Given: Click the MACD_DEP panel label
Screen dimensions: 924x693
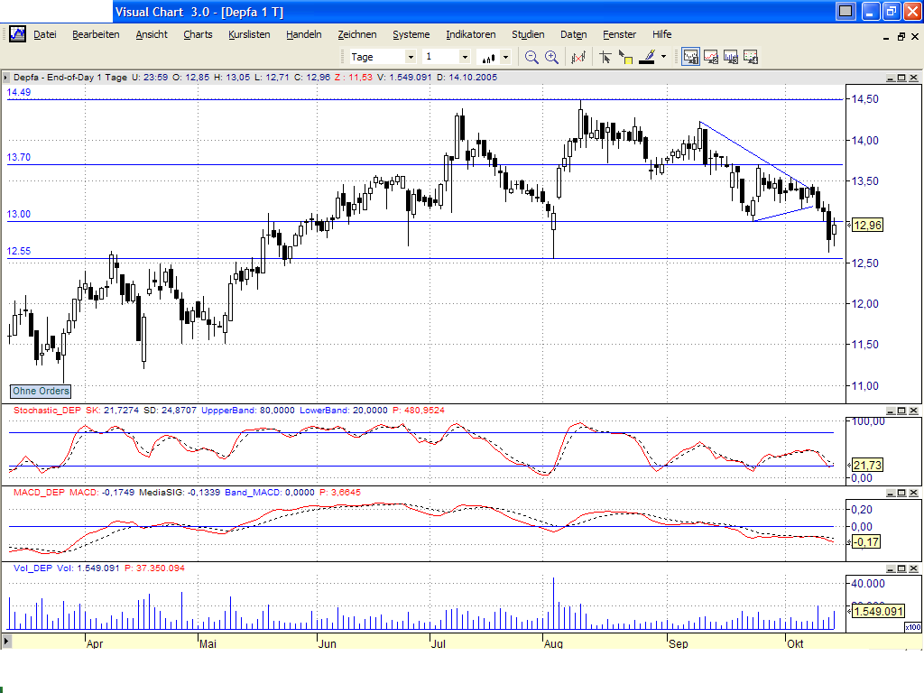Looking at the screenshot, I should 34,493.
